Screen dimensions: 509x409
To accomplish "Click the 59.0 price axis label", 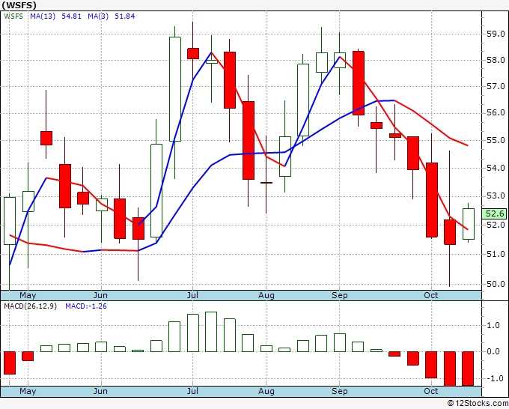I will 496,34.
